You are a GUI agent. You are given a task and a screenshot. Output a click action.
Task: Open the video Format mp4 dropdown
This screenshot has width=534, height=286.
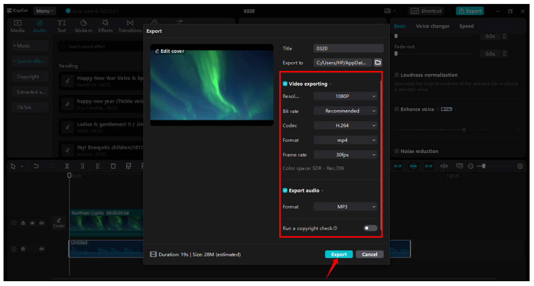point(345,140)
